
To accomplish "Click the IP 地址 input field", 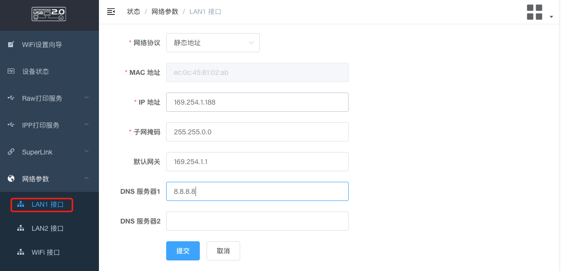I will click(257, 102).
